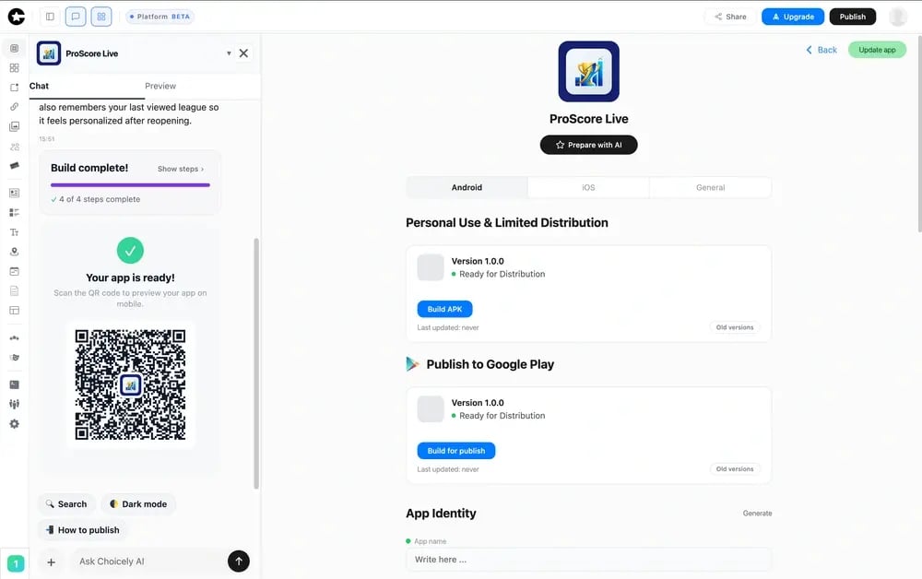
Task: Click '4 of 4 steps complete' text
Action: (x=100, y=199)
